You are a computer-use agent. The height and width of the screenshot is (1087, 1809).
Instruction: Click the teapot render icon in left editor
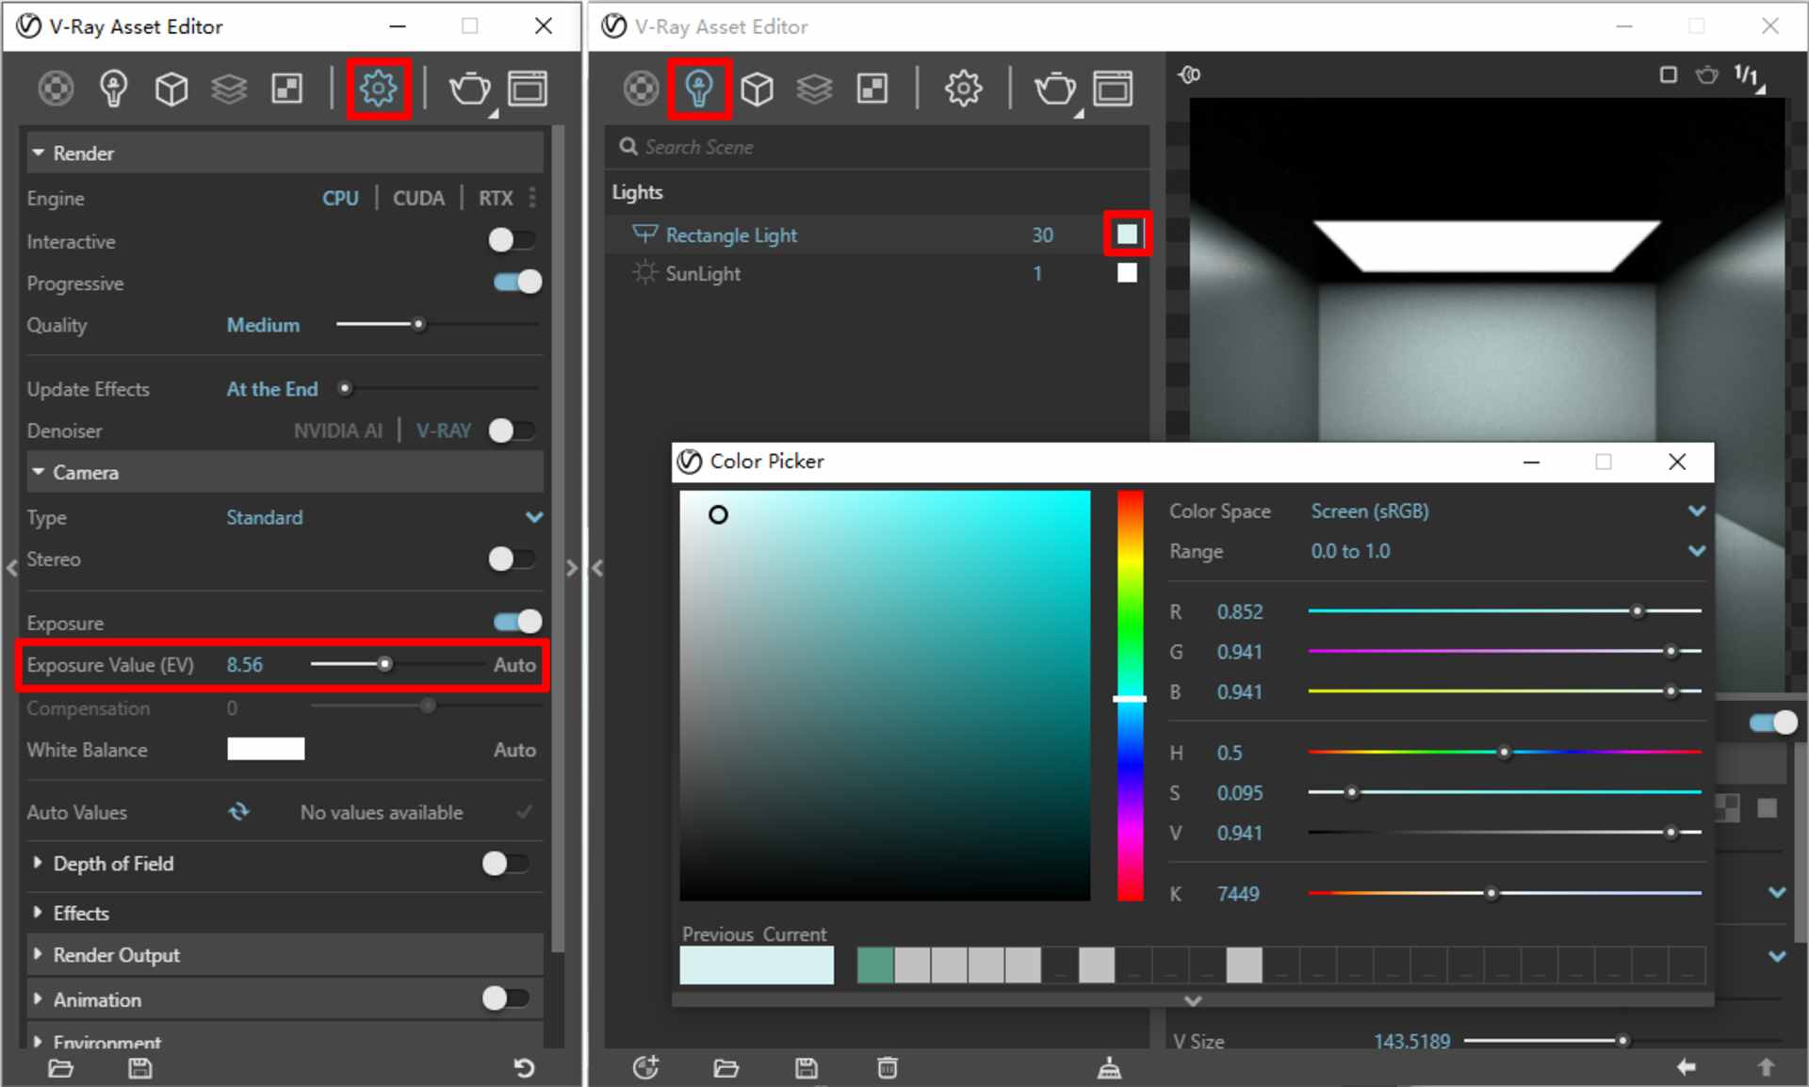(469, 89)
